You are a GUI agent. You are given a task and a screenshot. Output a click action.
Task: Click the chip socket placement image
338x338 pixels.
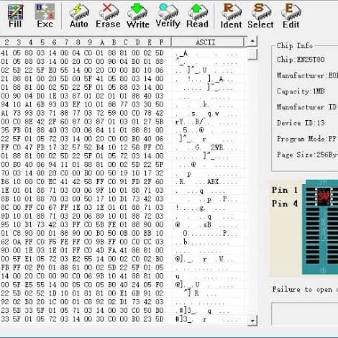point(320,227)
